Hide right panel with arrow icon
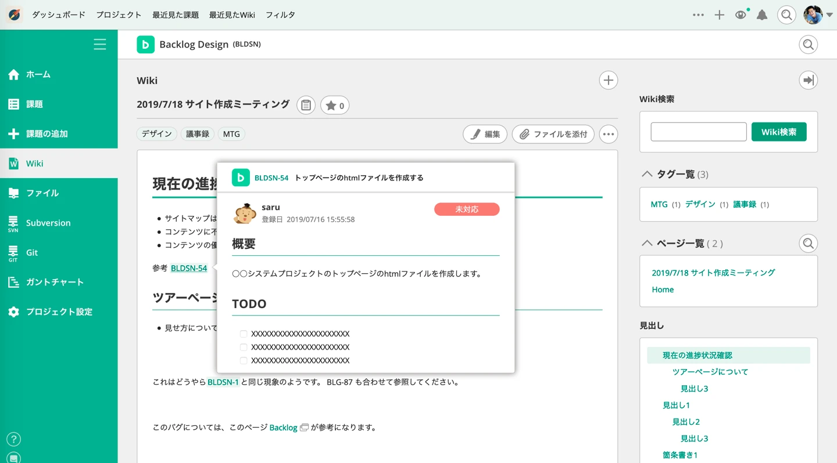Screen dimensions: 837x463 pyautogui.click(x=808, y=81)
